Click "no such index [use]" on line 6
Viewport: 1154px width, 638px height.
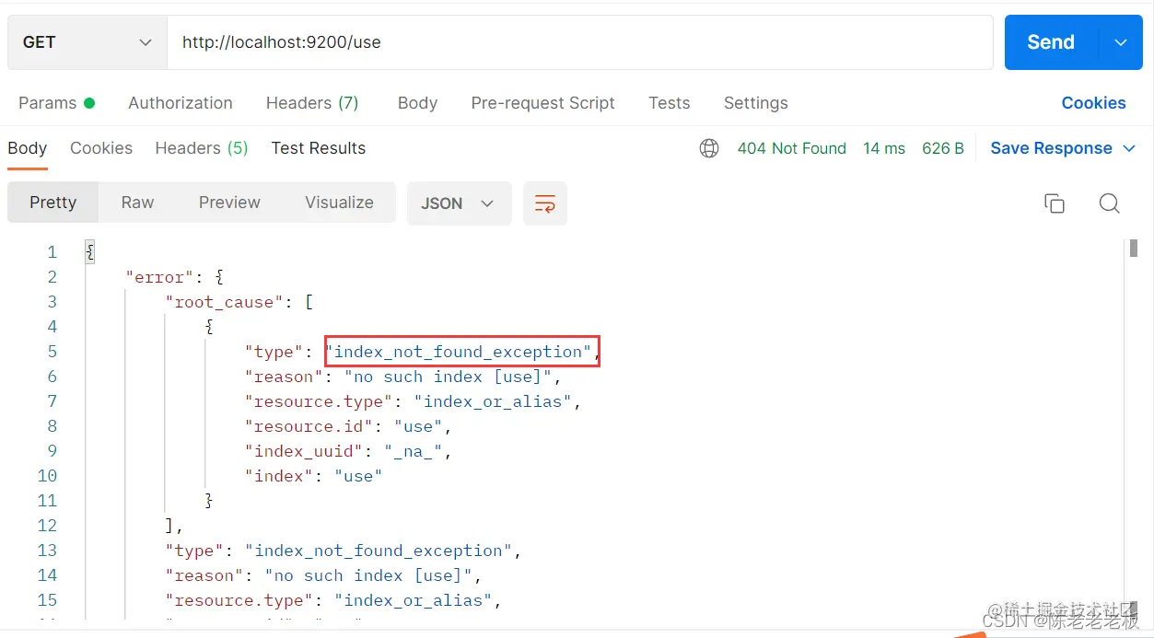point(449,376)
